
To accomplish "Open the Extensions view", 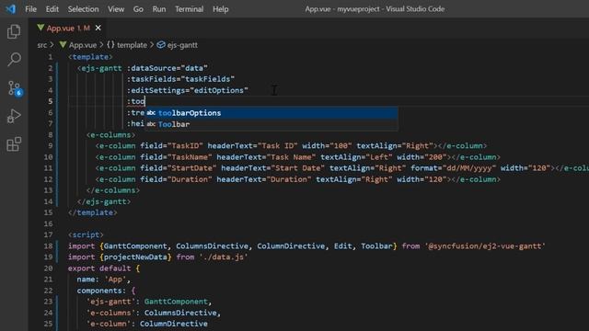I will click(x=14, y=144).
